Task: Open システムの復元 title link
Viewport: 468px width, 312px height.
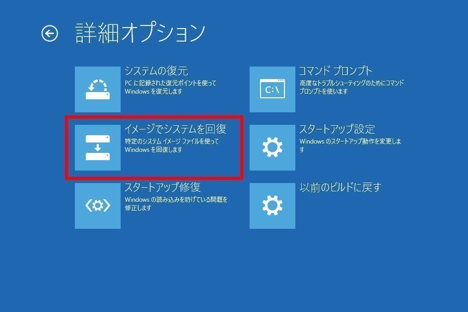Action: coord(156,71)
